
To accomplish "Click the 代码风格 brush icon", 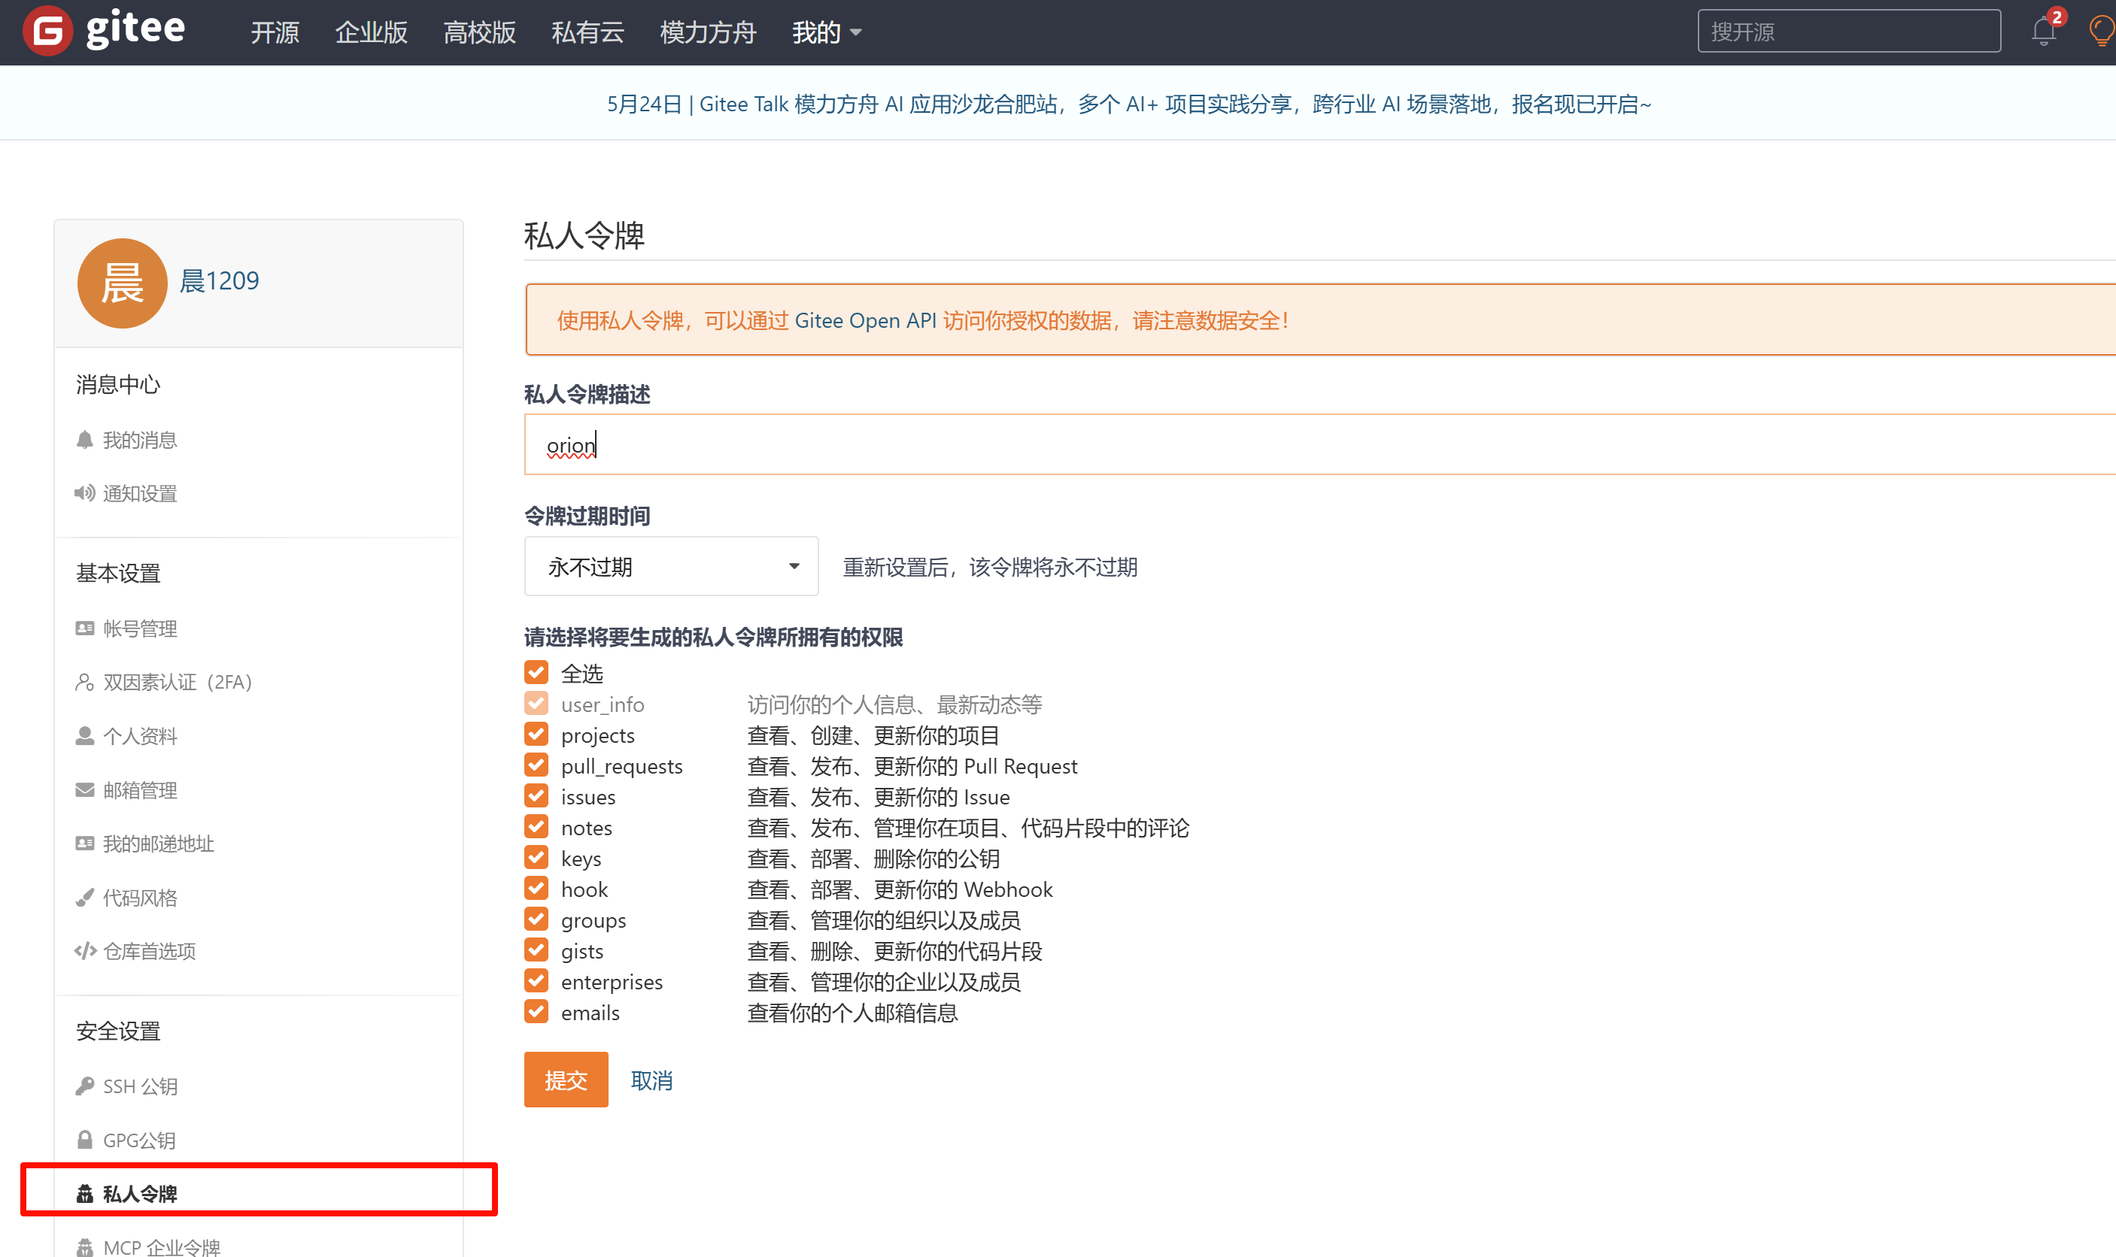I will pos(85,898).
